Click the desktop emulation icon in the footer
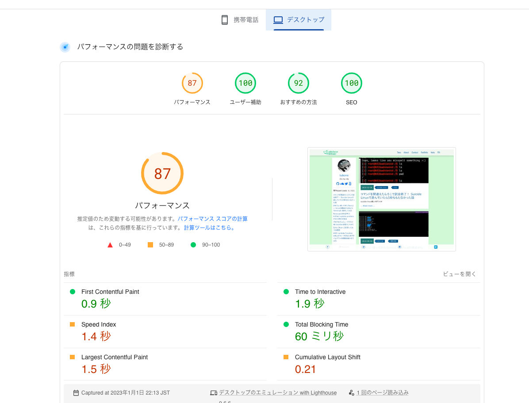 click(x=214, y=392)
